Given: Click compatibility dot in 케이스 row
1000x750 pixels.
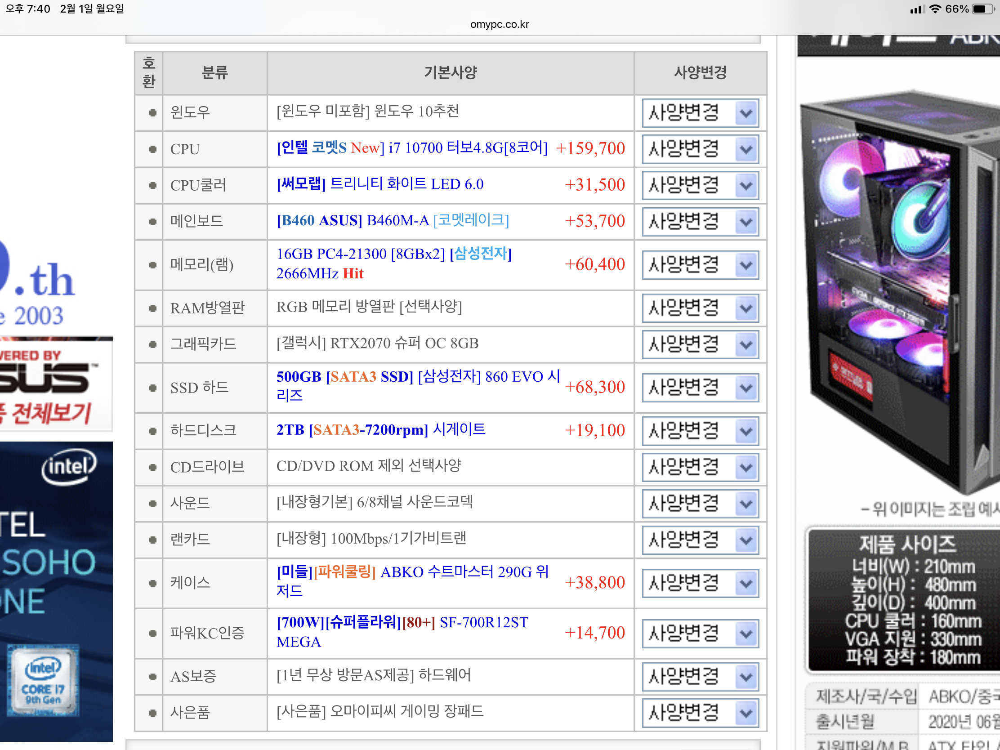Looking at the screenshot, I should 153,583.
